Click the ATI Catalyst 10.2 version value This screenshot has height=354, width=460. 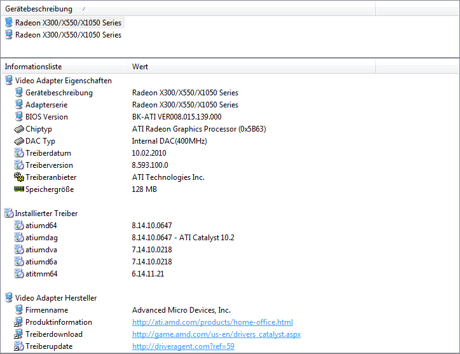(x=183, y=238)
